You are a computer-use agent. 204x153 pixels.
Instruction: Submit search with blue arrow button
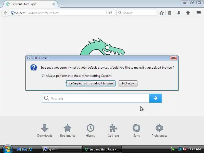click(x=156, y=98)
